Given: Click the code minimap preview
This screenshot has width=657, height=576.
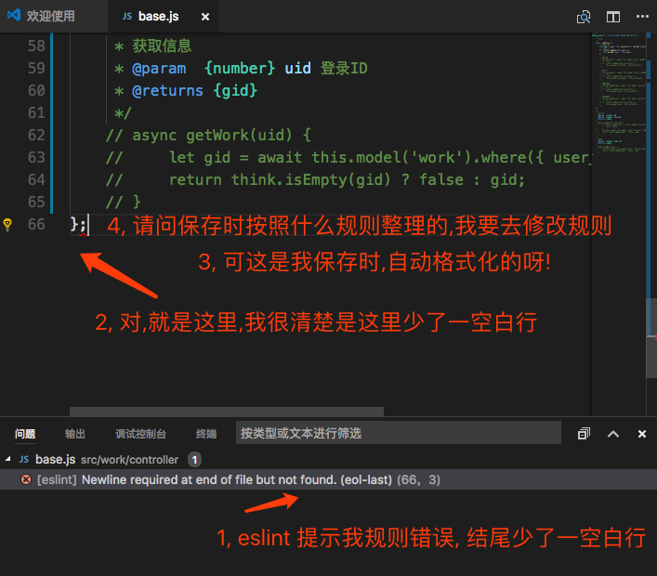Looking at the screenshot, I should coord(619,94).
